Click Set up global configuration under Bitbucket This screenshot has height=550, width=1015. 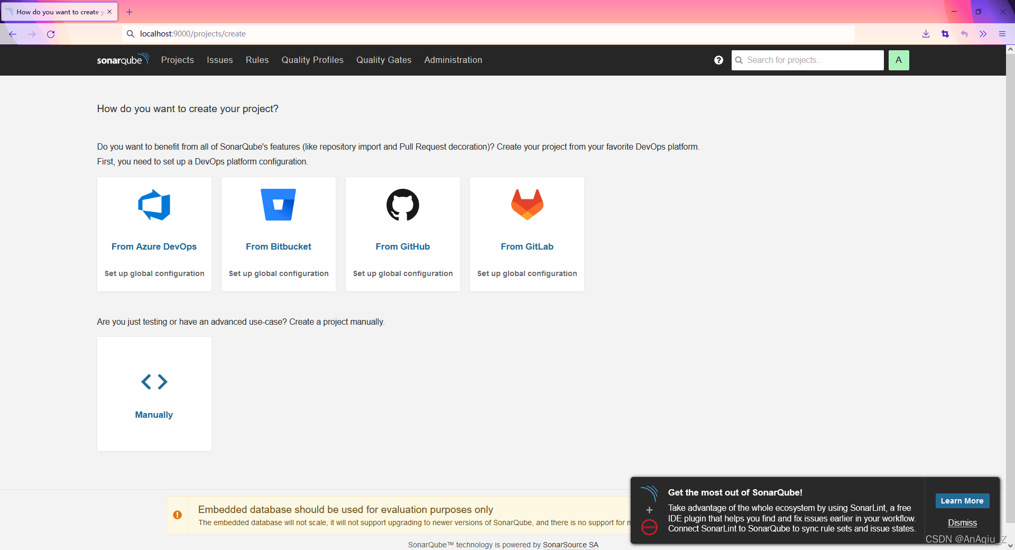pyautogui.click(x=279, y=273)
